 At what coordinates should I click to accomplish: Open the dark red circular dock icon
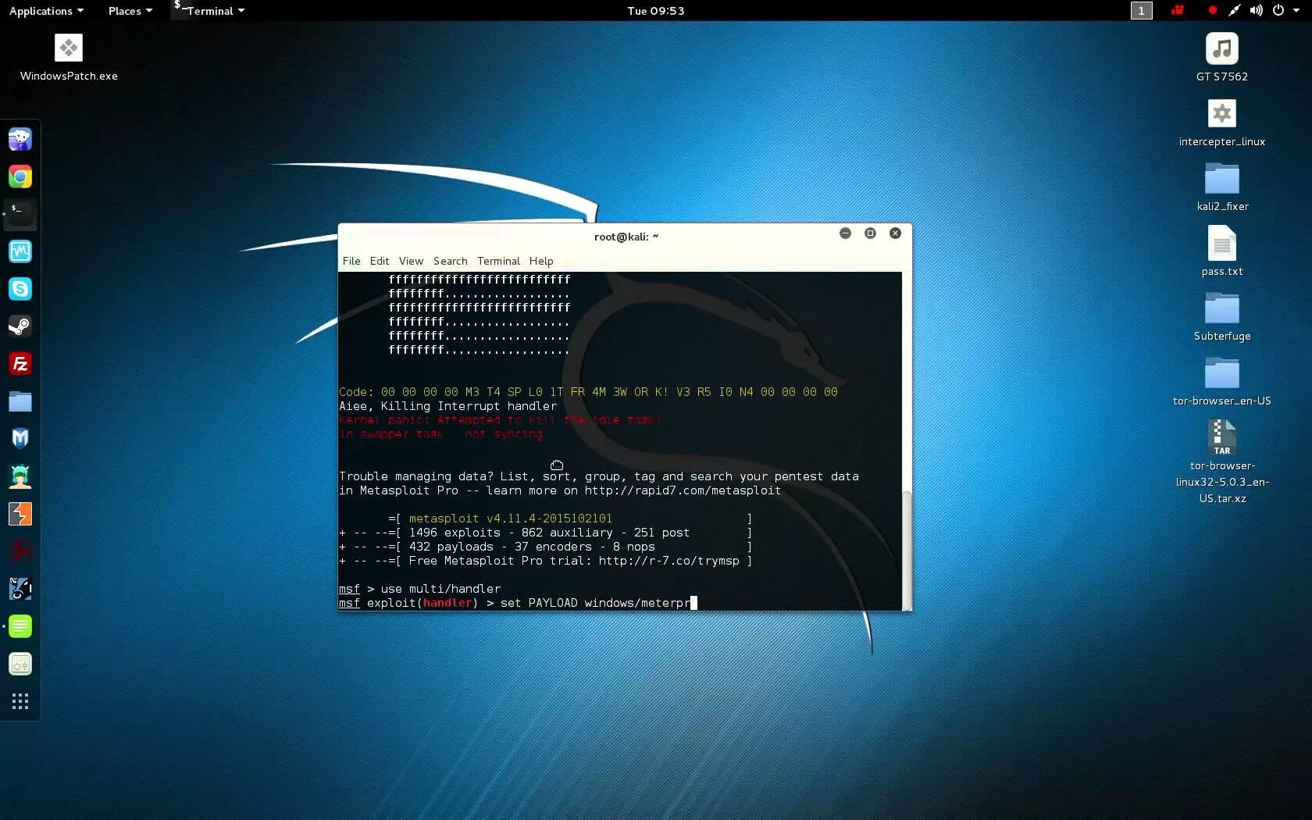click(20, 551)
